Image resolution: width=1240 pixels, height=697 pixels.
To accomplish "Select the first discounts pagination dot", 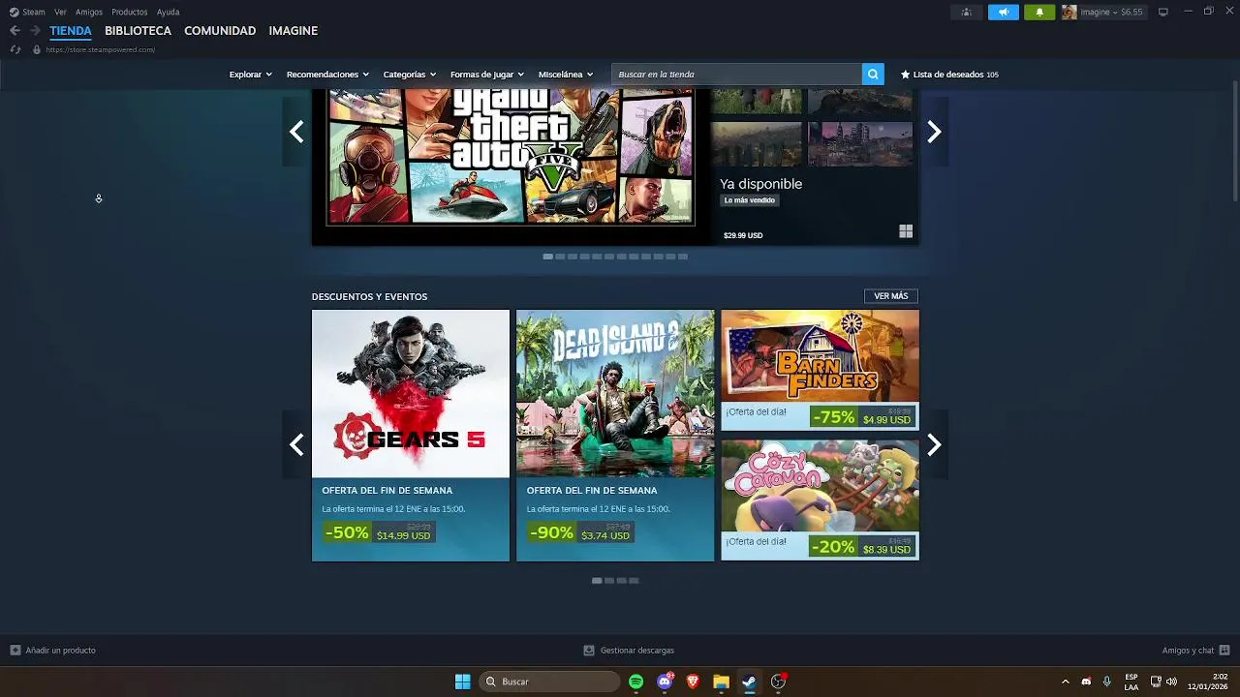I will pyautogui.click(x=597, y=581).
